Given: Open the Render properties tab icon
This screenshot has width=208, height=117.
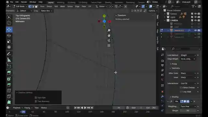Looking at the screenshot, I should pos(162,61).
